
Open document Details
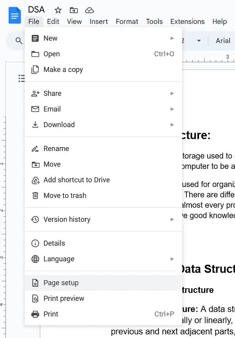[x=54, y=243]
